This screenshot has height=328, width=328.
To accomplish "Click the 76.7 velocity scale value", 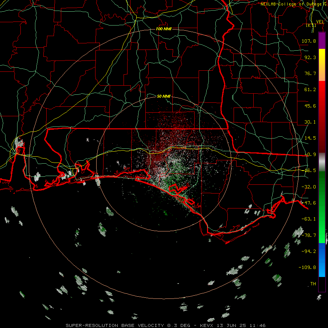I will point(310,73).
